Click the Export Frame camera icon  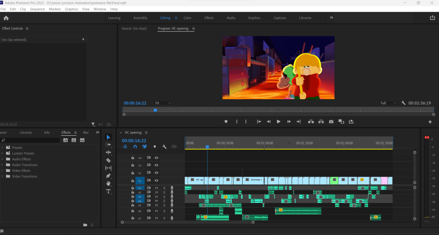tap(331, 122)
